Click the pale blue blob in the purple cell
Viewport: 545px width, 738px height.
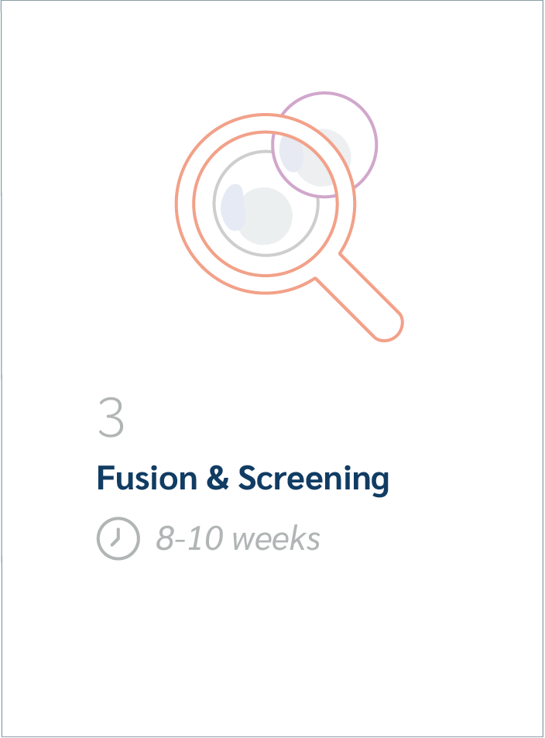coord(291,152)
